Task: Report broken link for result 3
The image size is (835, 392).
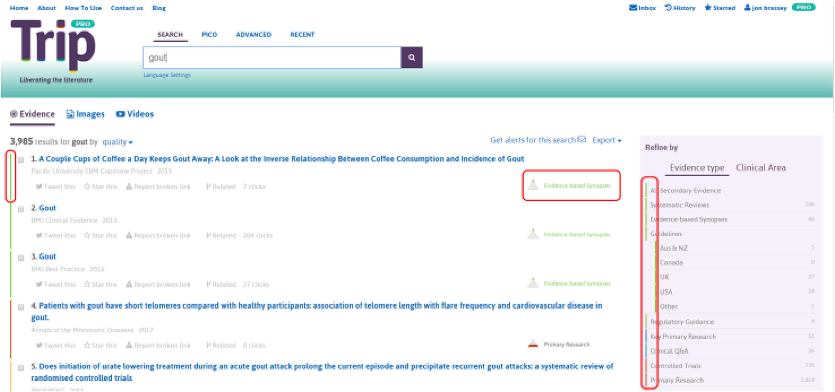Action: pyautogui.click(x=158, y=284)
